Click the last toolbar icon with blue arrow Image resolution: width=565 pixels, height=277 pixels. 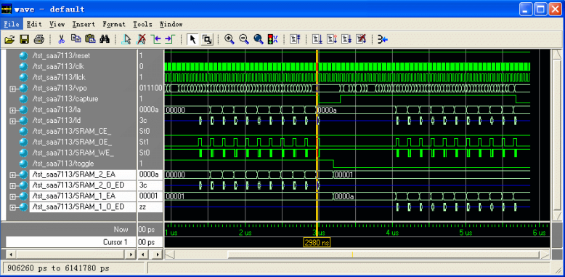383,39
